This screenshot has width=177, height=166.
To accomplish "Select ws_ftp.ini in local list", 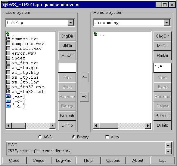I will click(x=25, y=77).
